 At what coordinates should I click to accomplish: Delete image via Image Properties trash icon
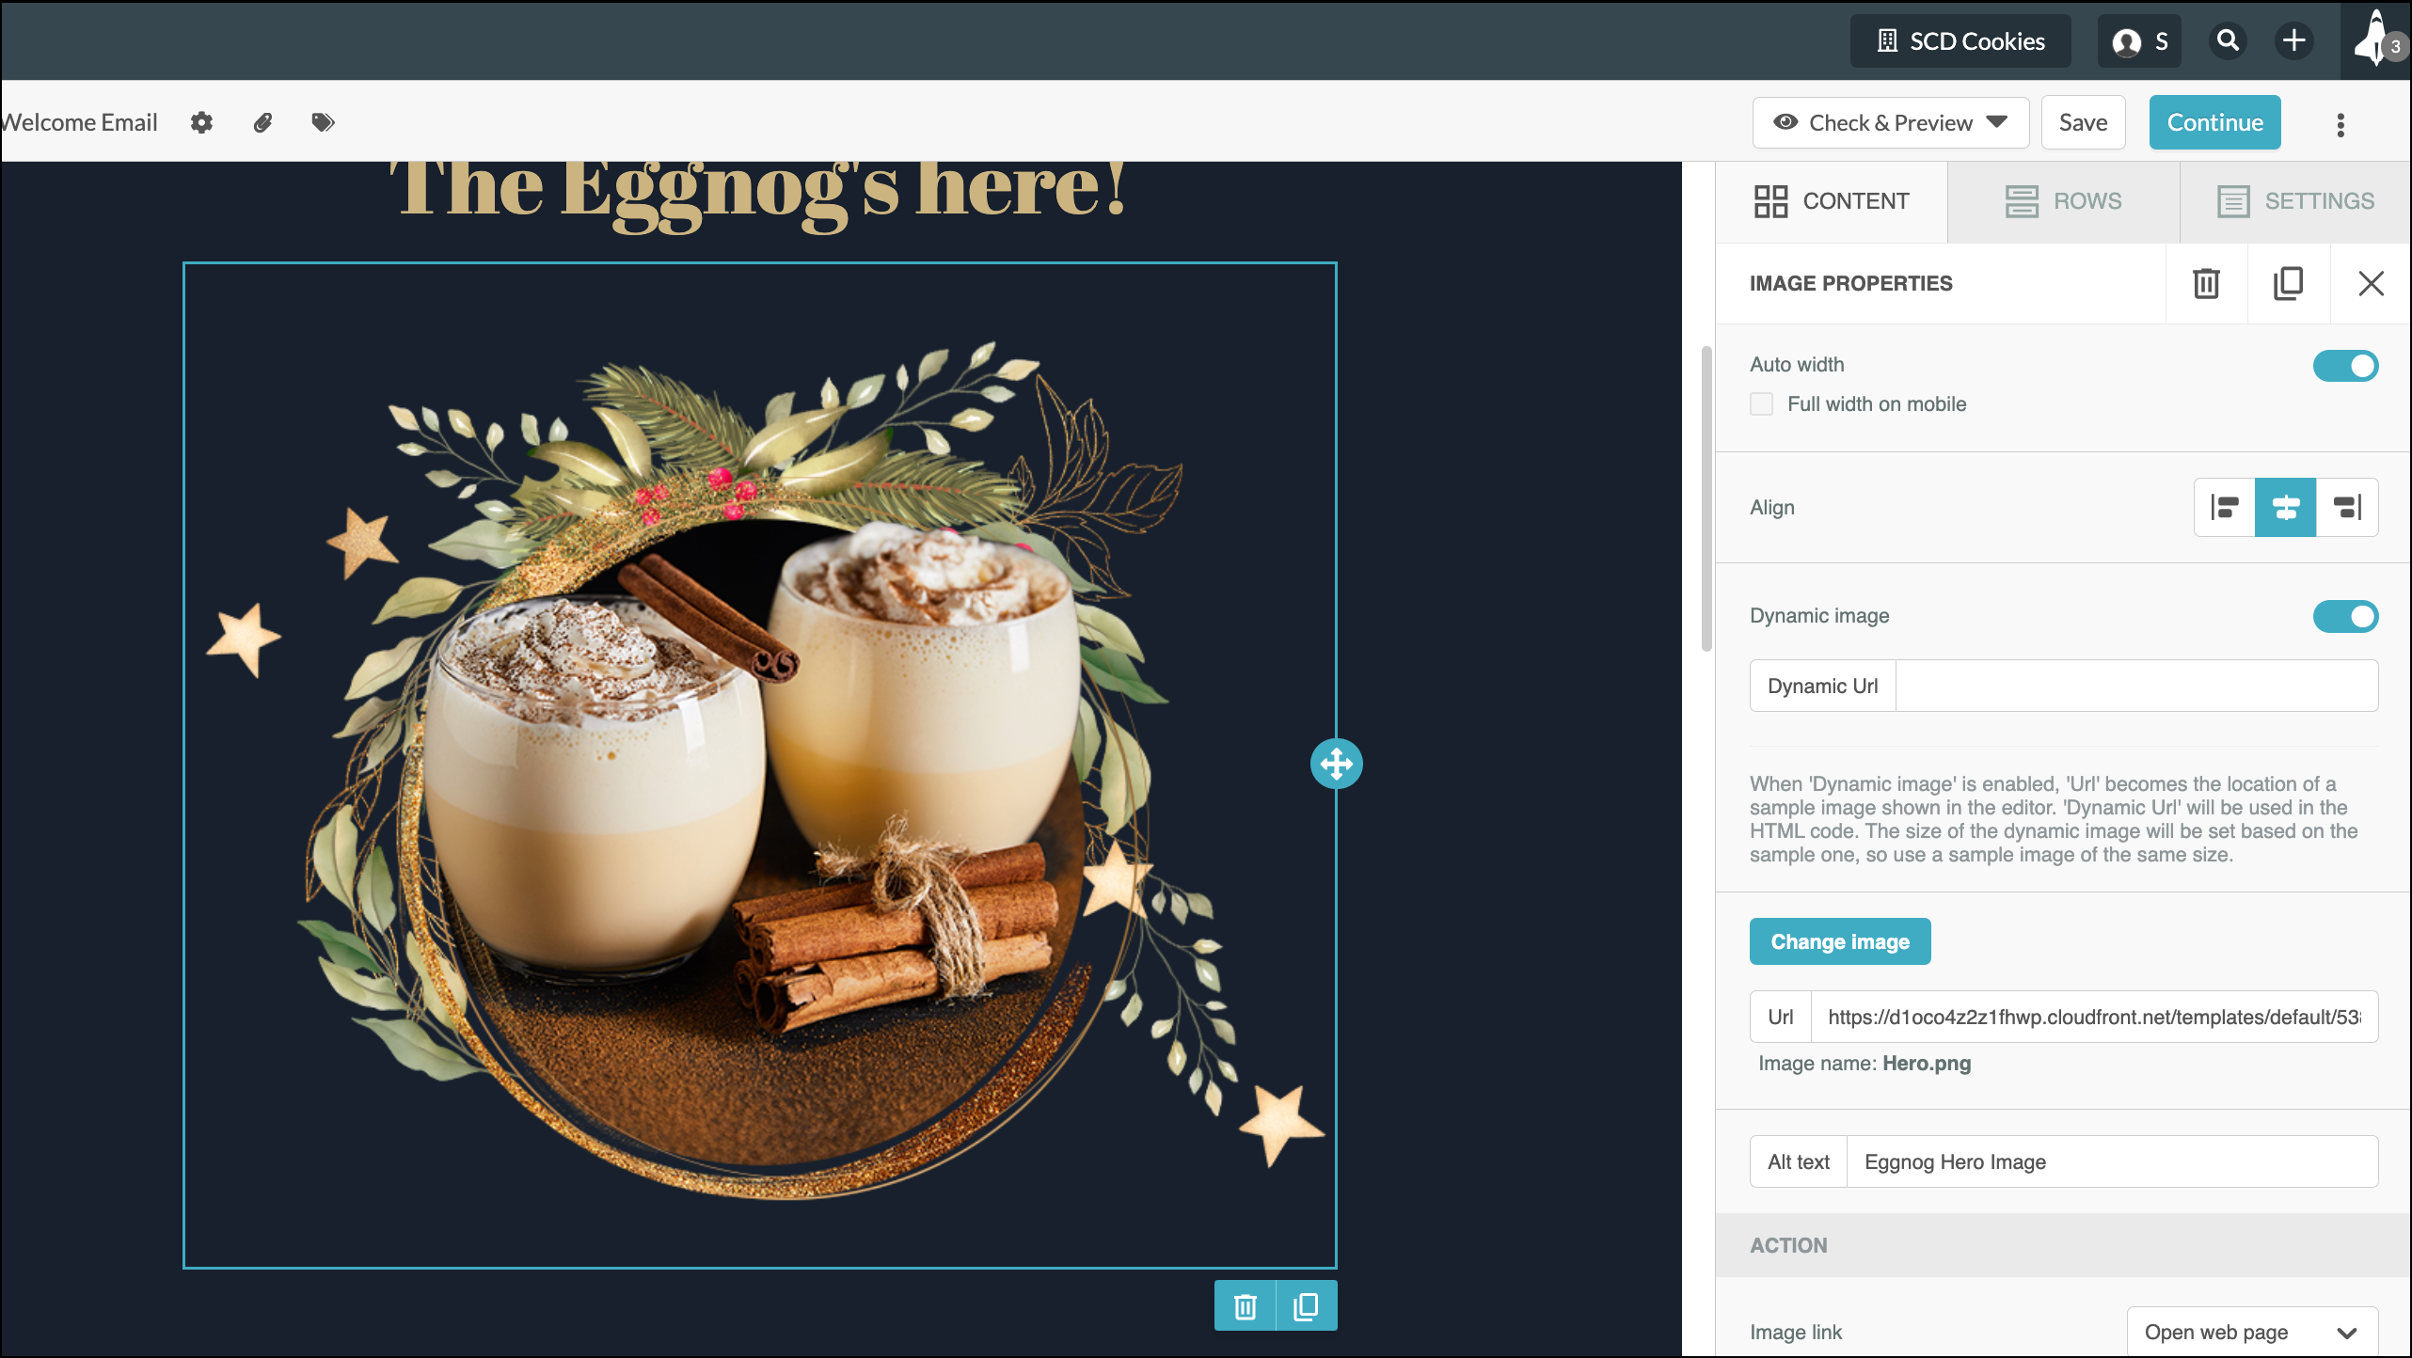pyautogui.click(x=2206, y=283)
